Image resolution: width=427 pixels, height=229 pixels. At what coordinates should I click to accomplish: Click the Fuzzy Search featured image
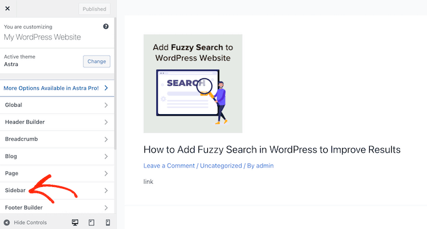point(193,83)
